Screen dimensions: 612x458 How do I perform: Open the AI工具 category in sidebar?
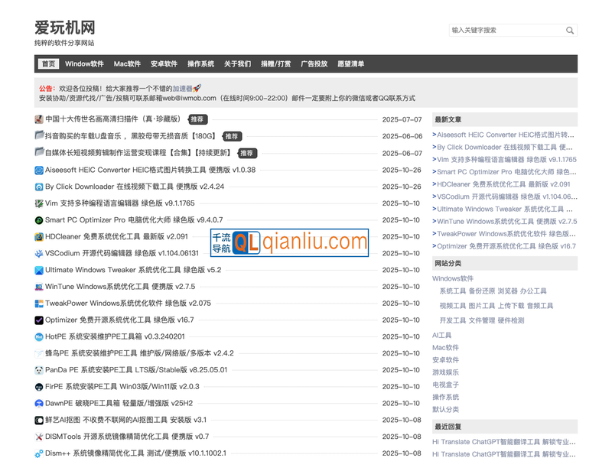tap(442, 335)
